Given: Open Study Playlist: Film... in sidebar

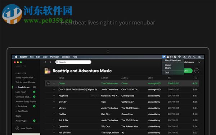Looking at the screenshot, I should [x=26, y=77].
